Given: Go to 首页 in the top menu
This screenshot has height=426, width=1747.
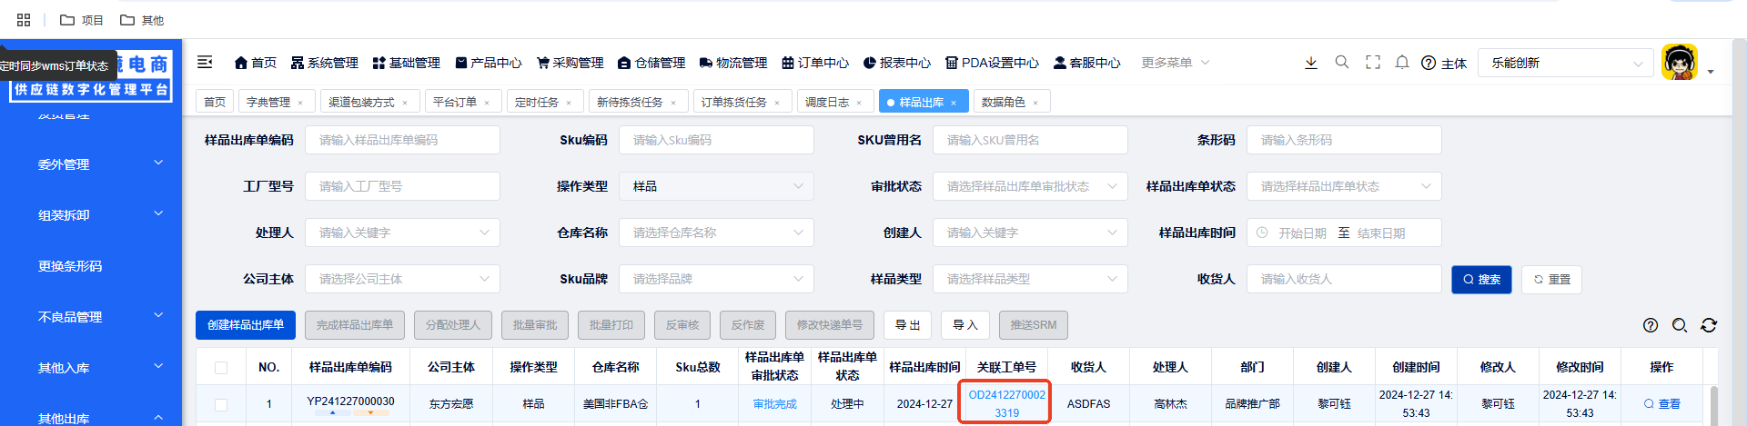Looking at the screenshot, I should [256, 63].
